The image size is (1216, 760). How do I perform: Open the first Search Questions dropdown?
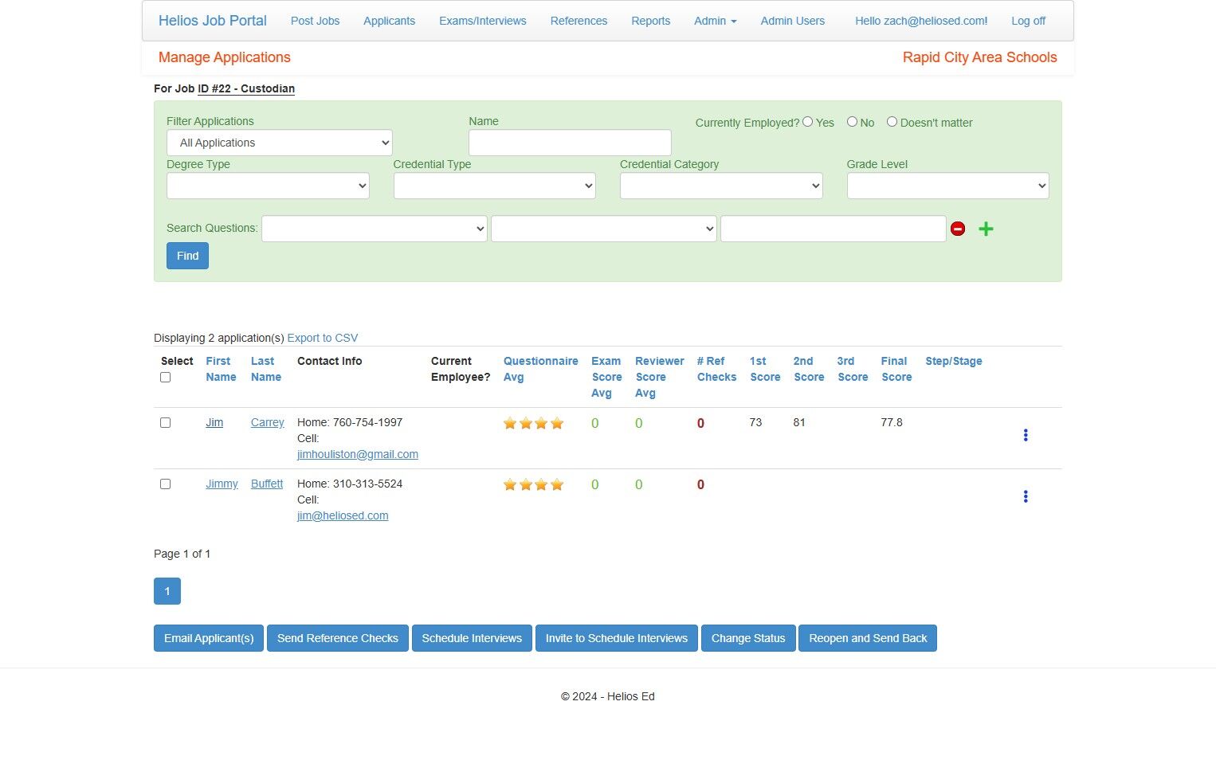click(x=375, y=229)
